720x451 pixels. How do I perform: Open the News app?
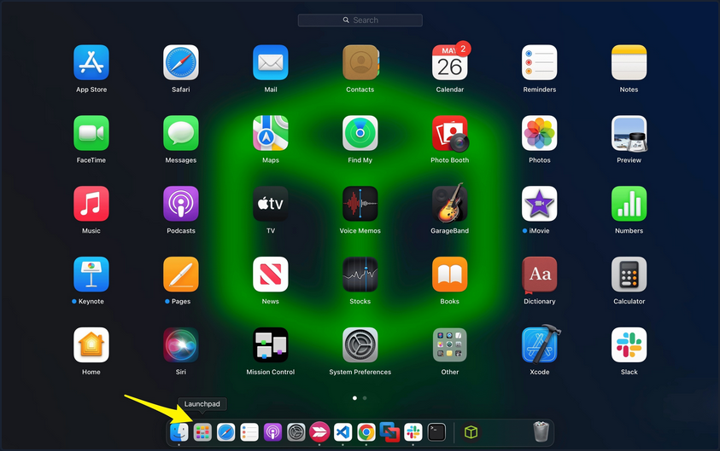[271, 274]
